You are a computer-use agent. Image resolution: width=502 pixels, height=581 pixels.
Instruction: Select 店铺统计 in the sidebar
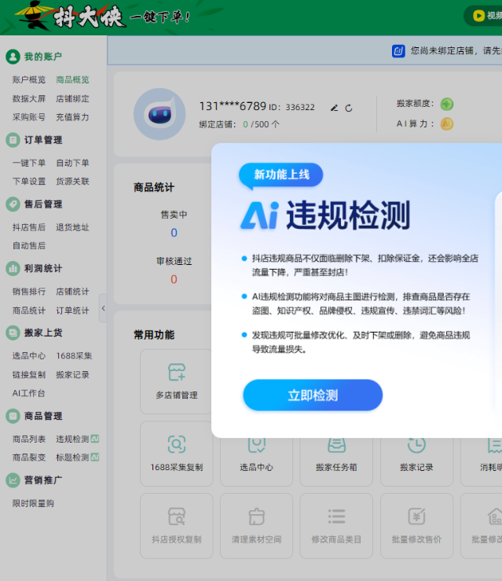[72, 292]
